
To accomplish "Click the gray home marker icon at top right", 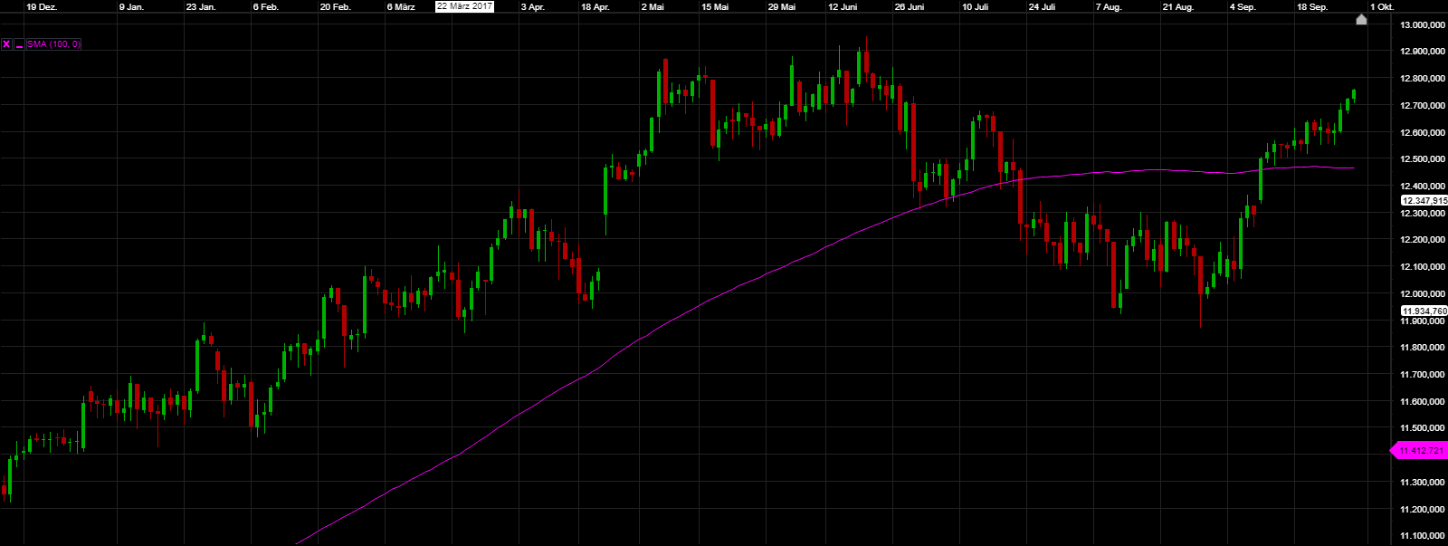I will (x=1361, y=20).
